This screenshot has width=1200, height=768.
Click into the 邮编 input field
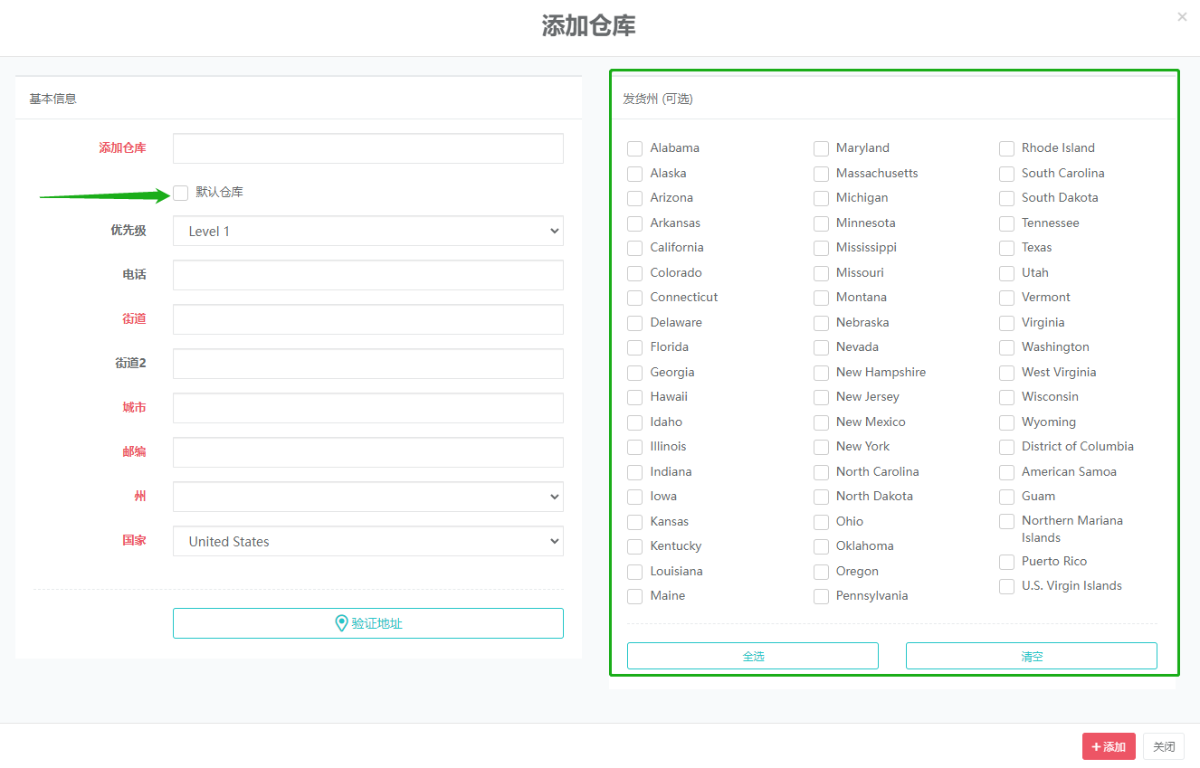368,452
